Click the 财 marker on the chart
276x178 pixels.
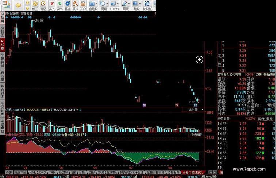(195, 105)
